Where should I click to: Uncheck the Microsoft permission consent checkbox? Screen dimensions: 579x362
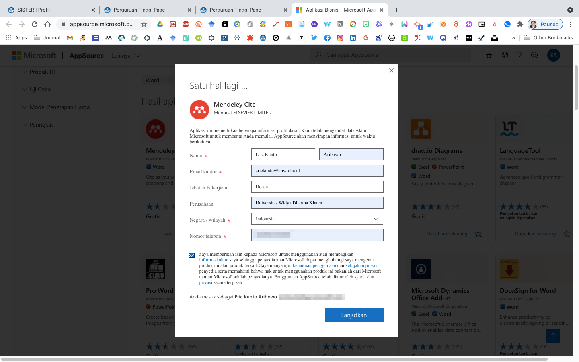pyautogui.click(x=192, y=255)
